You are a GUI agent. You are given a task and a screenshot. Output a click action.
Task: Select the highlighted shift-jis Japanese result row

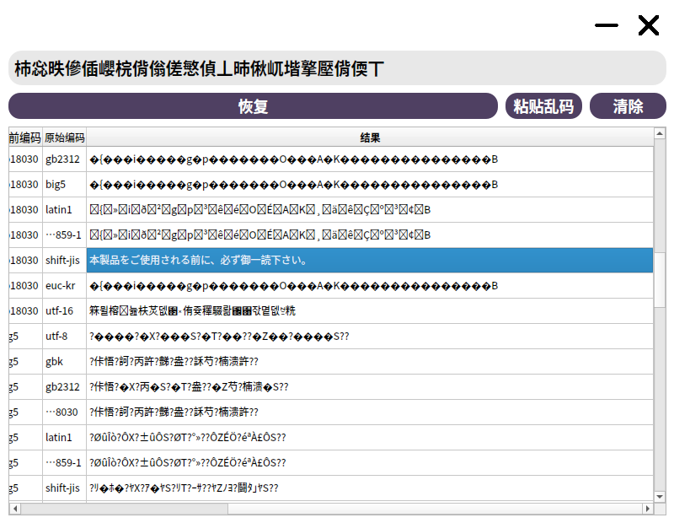pyautogui.click(x=331, y=261)
